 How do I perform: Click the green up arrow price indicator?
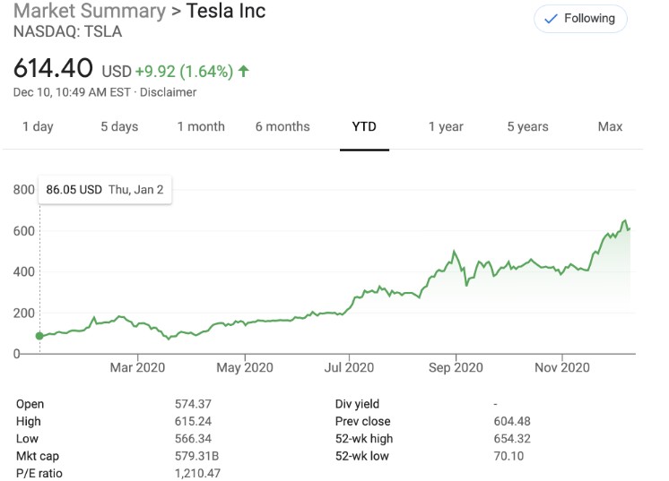coord(244,71)
